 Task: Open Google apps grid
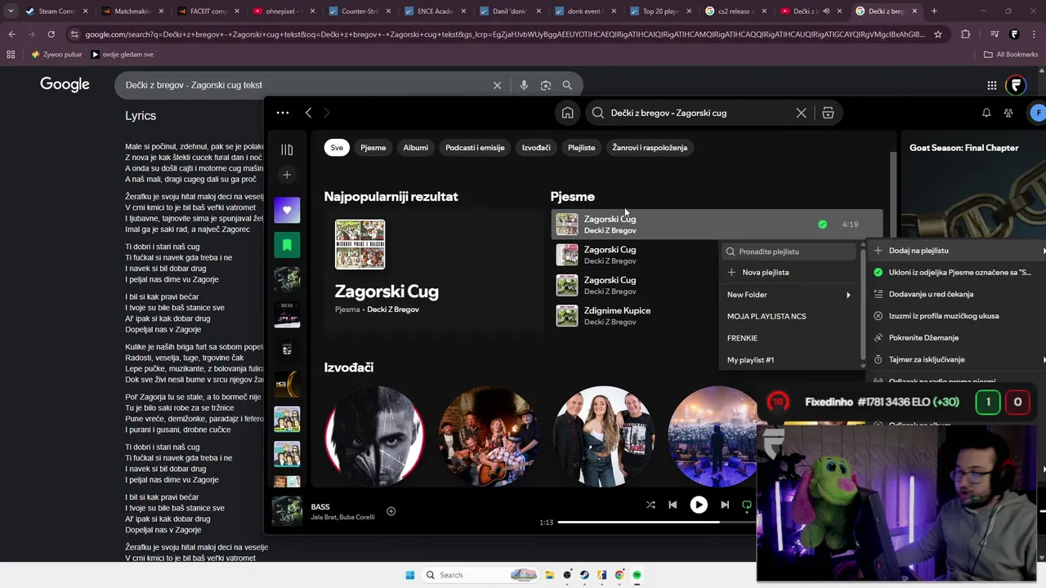(x=991, y=85)
